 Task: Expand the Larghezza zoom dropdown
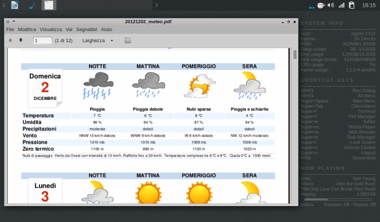[97, 40]
